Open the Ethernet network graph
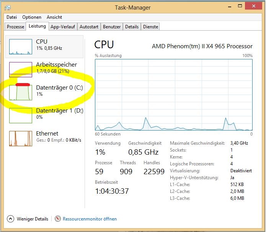 pos(21,139)
